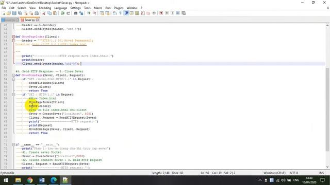
Task: Open Google Chrome from the taskbar
Action: tap(30, 180)
